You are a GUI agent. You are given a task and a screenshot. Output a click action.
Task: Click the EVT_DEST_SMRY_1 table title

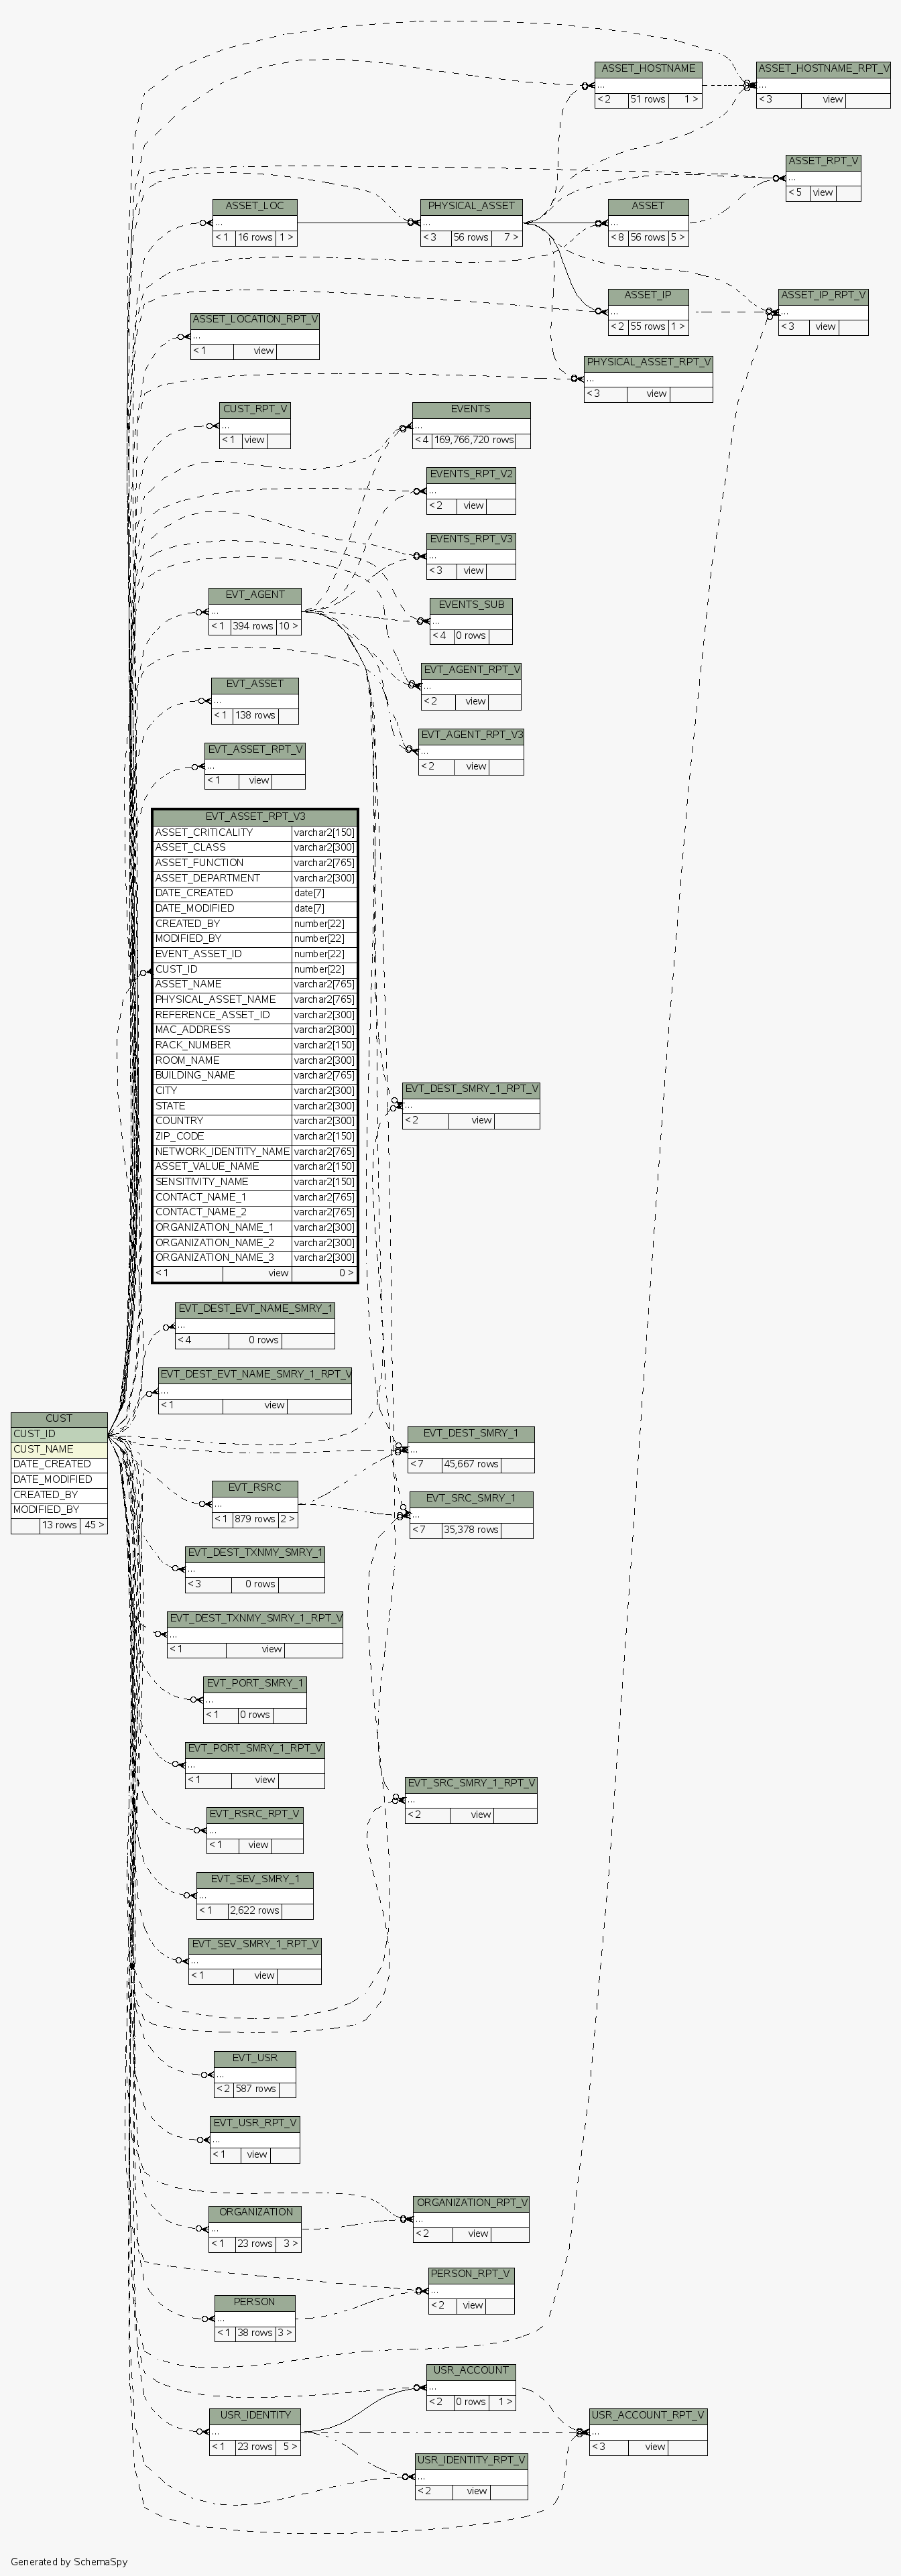[470, 1433]
